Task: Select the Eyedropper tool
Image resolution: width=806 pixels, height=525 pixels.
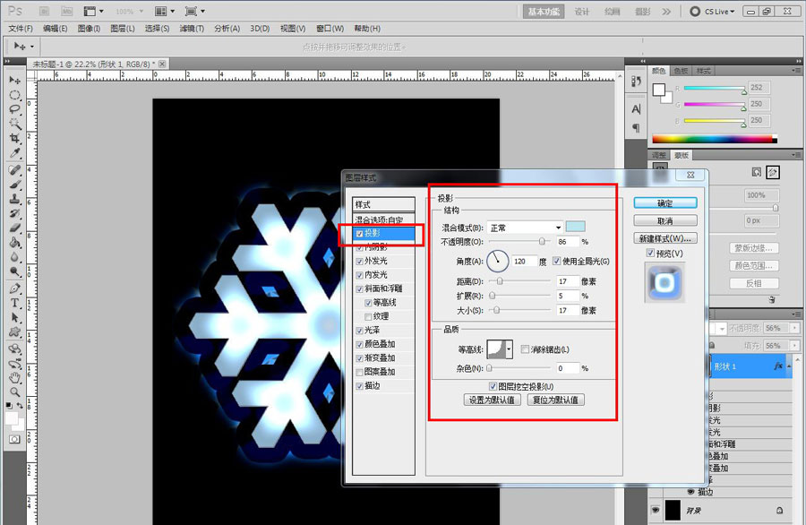Action: (15, 153)
